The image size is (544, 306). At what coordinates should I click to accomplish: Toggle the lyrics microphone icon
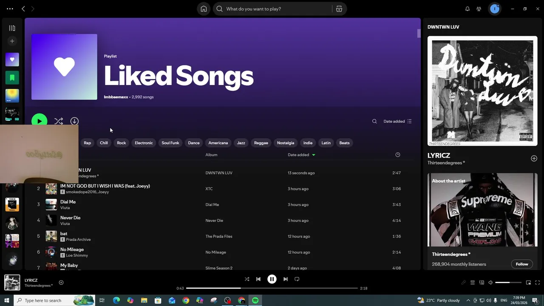[x=464, y=283]
